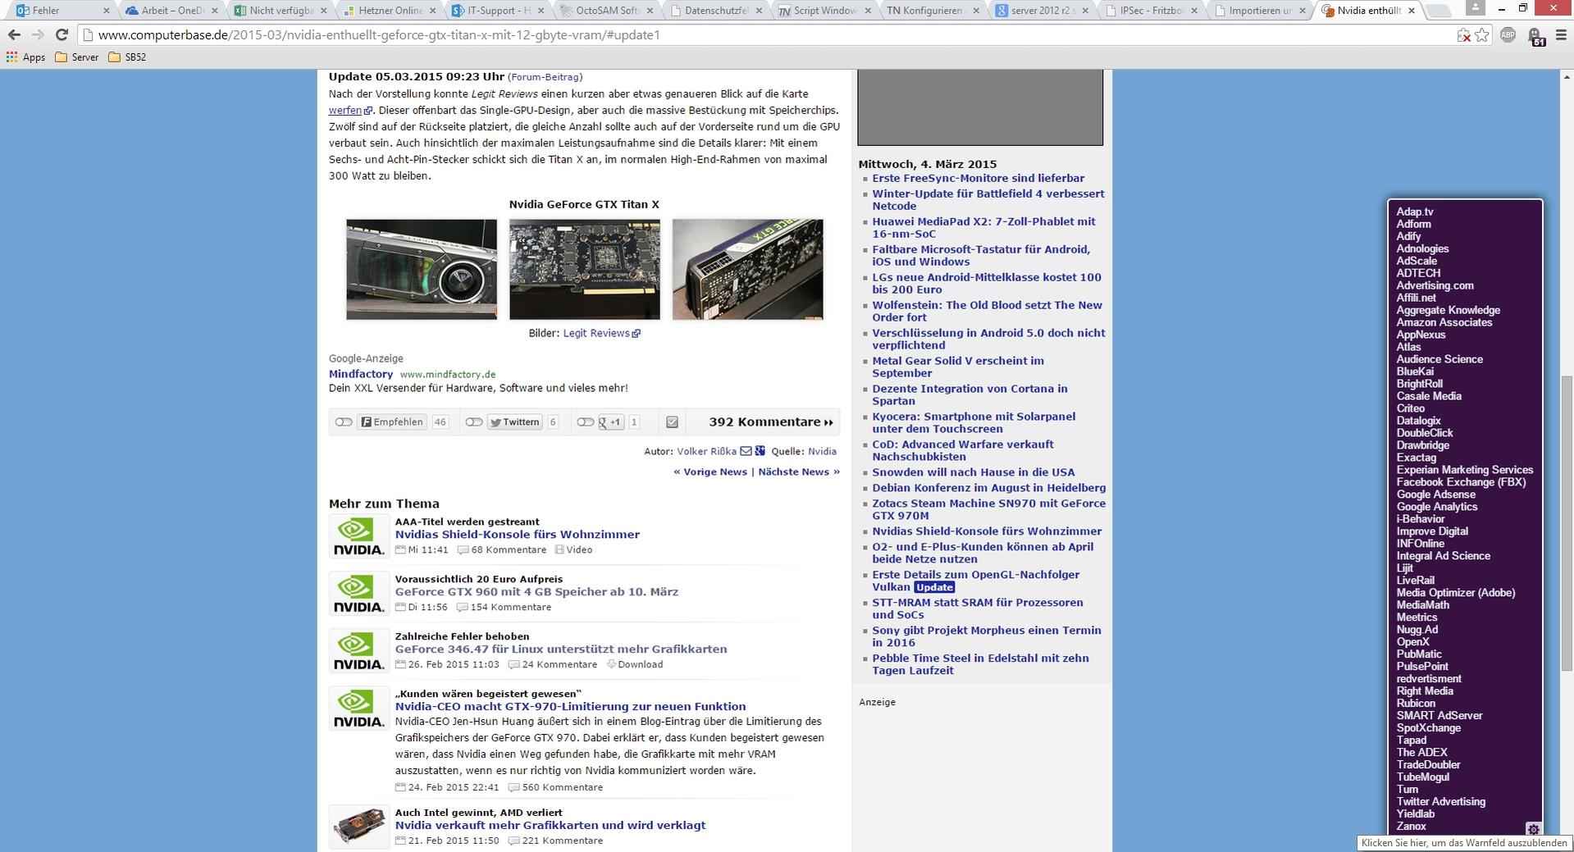Click 'Twitter Advertising' in the Ghostery tracker list

tap(1440, 802)
